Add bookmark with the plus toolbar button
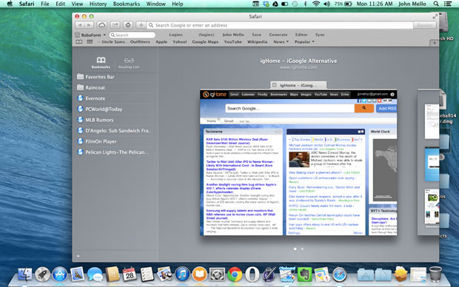This screenshot has width=459, height=287. [141, 25]
